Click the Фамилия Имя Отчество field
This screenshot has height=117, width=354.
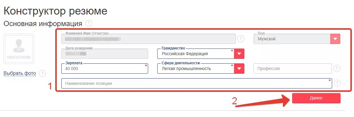click(x=148, y=39)
